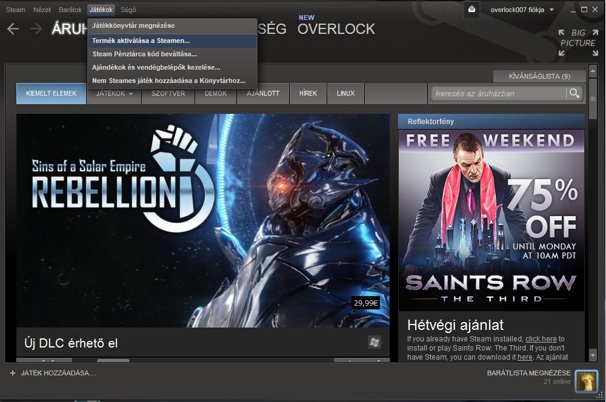
Task: Click the back navigation arrow
Action: (x=13, y=29)
